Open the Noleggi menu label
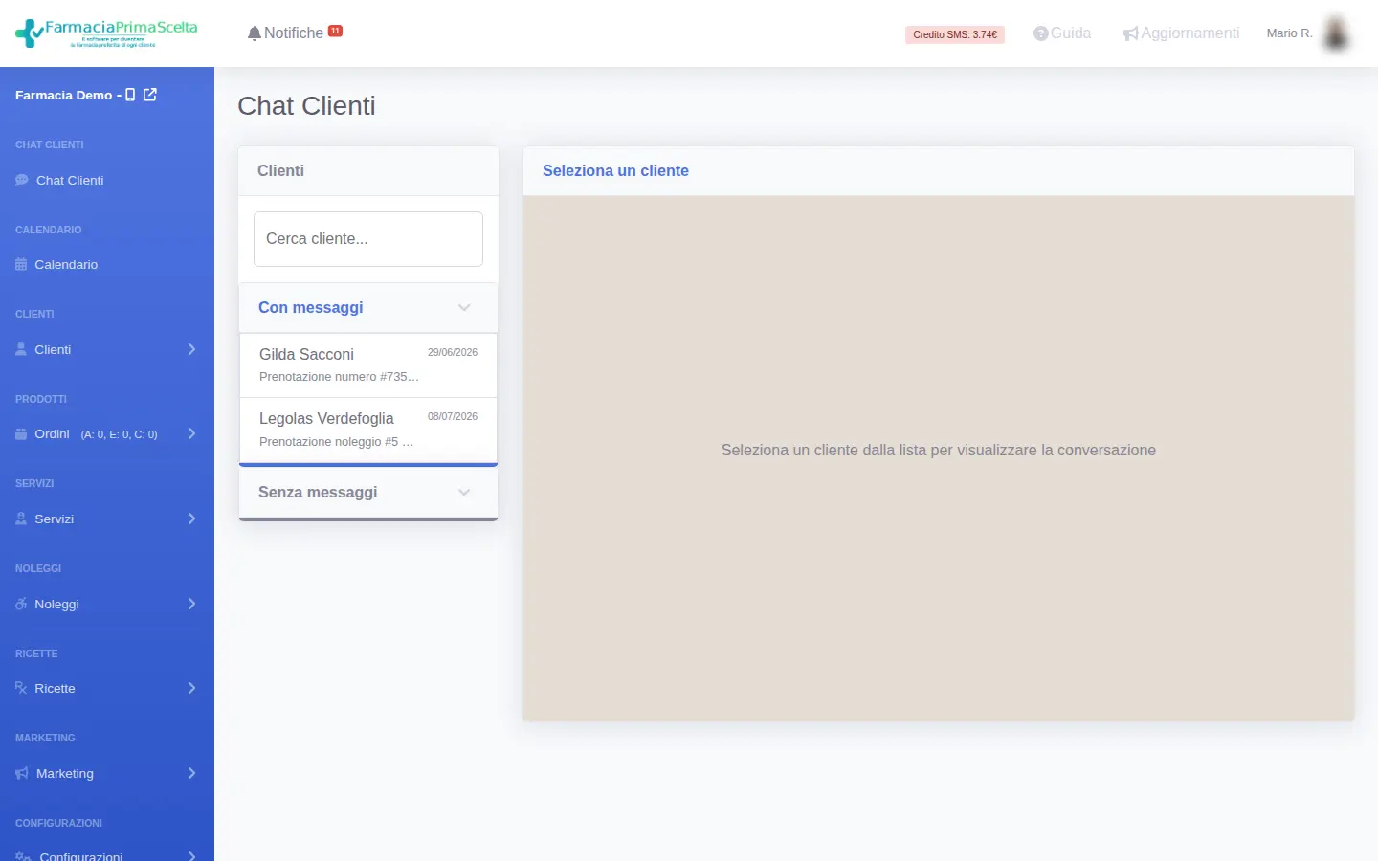The height and width of the screenshot is (861, 1378). click(57, 604)
